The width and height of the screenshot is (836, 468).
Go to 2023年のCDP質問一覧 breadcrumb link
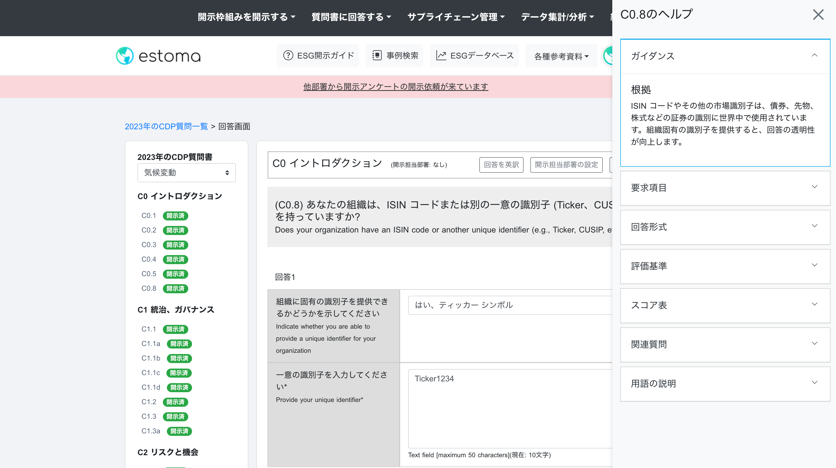(166, 126)
